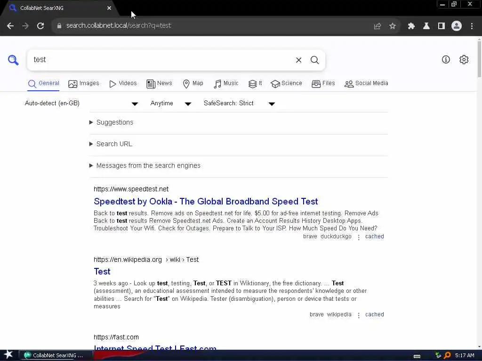Open browser three-dot menu
This screenshot has height=361, width=482.
(x=472, y=26)
